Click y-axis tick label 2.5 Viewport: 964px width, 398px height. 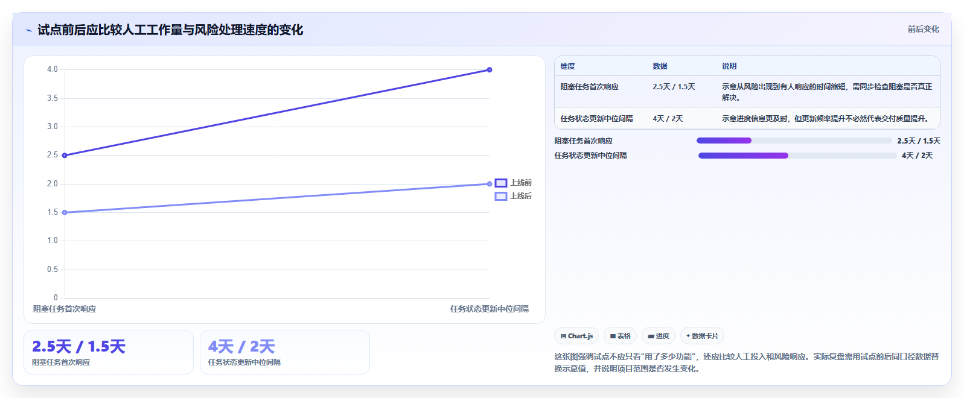(x=53, y=155)
